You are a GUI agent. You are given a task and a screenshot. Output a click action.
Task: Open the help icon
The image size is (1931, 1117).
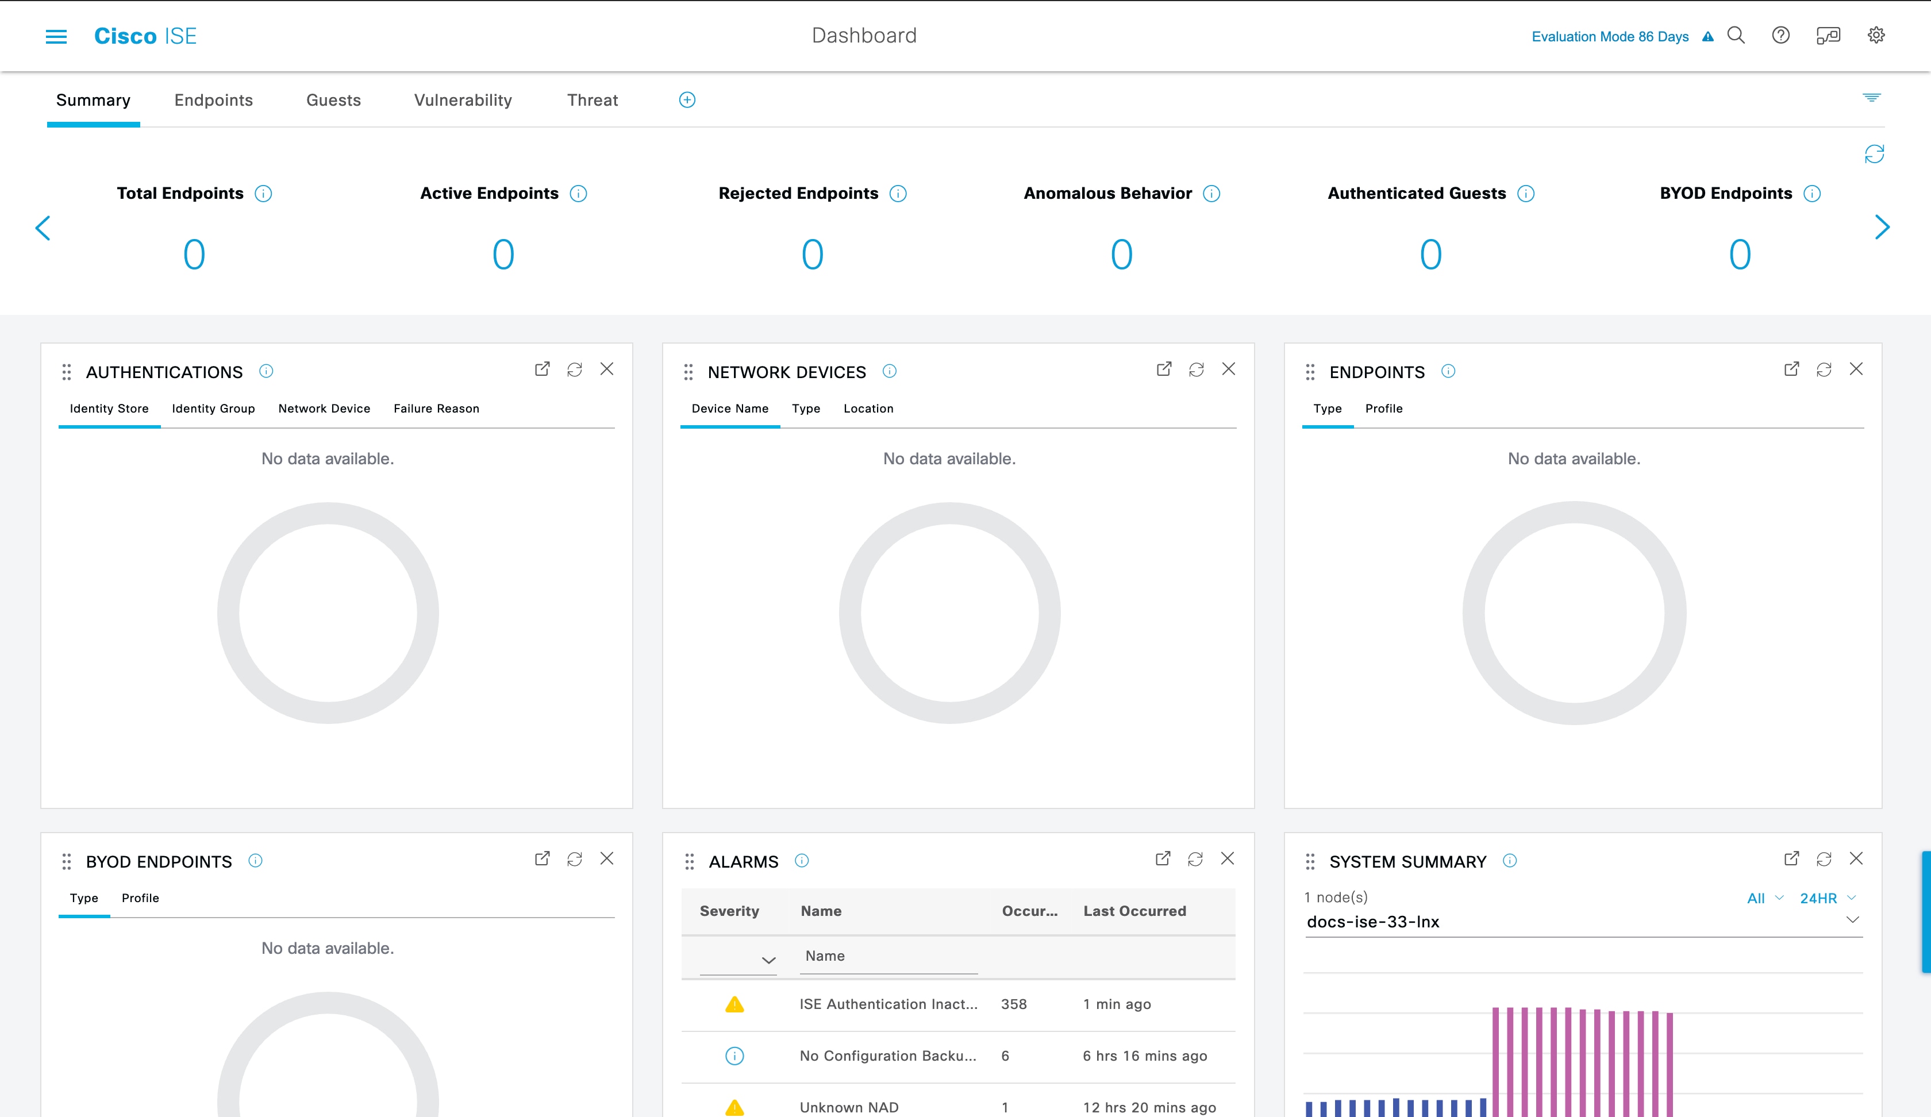(x=1782, y=35)
